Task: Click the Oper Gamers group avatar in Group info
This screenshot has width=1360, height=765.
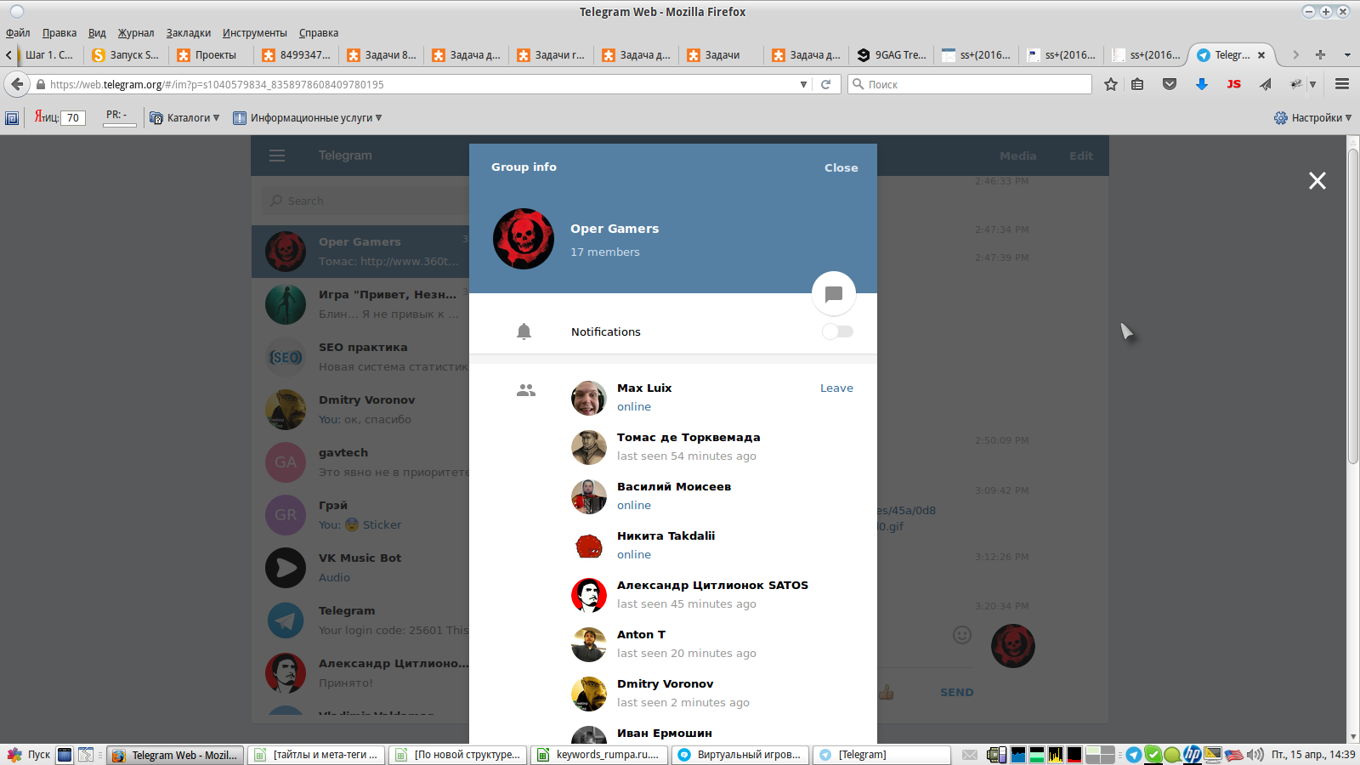Action: click(x=524, y=239)
